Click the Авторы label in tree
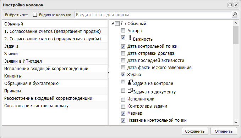Screen dimensions: 241x138 135,31
